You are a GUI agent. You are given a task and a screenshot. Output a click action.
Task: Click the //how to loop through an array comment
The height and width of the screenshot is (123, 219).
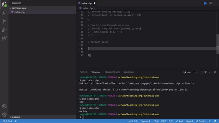pyautogui.click(x=108, y=25)
